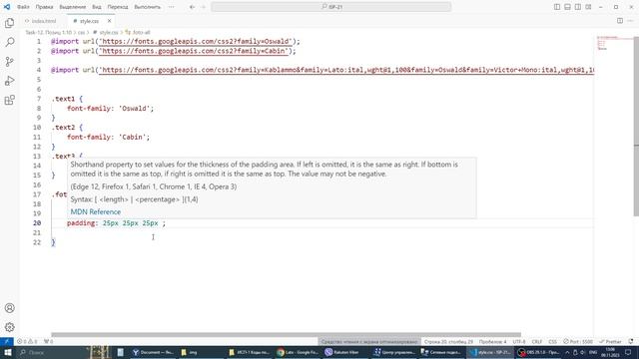639x359 pixels.
Task: Click errors and warnings count in status bar
Action: 27,341
